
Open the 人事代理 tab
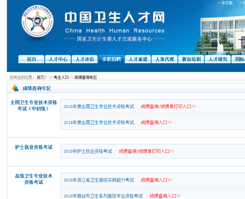[165, 59]
